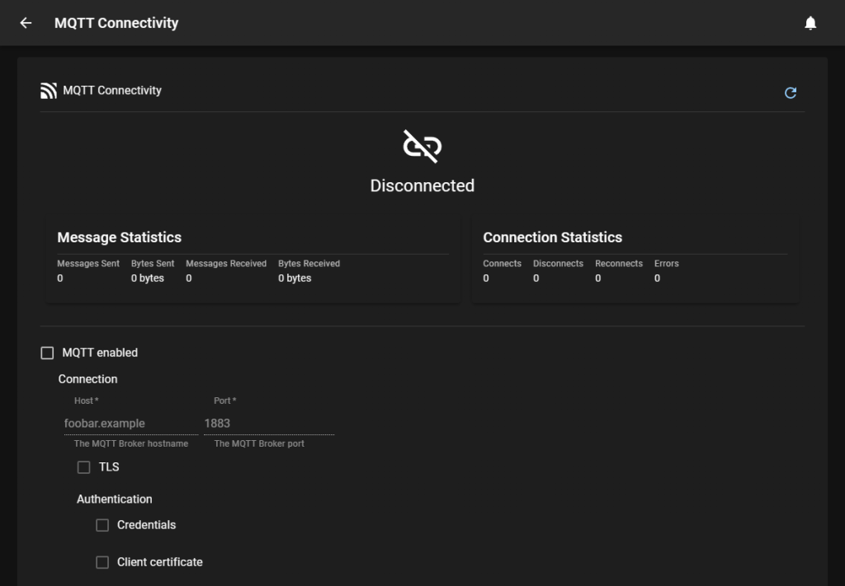The height and width of the screenshot is (586, 845).
Task: Tick the Client certificate checkbox
Action: [102, 562]
